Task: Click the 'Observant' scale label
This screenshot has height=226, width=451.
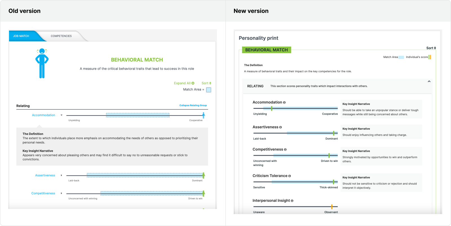Action: click(331, 212)
